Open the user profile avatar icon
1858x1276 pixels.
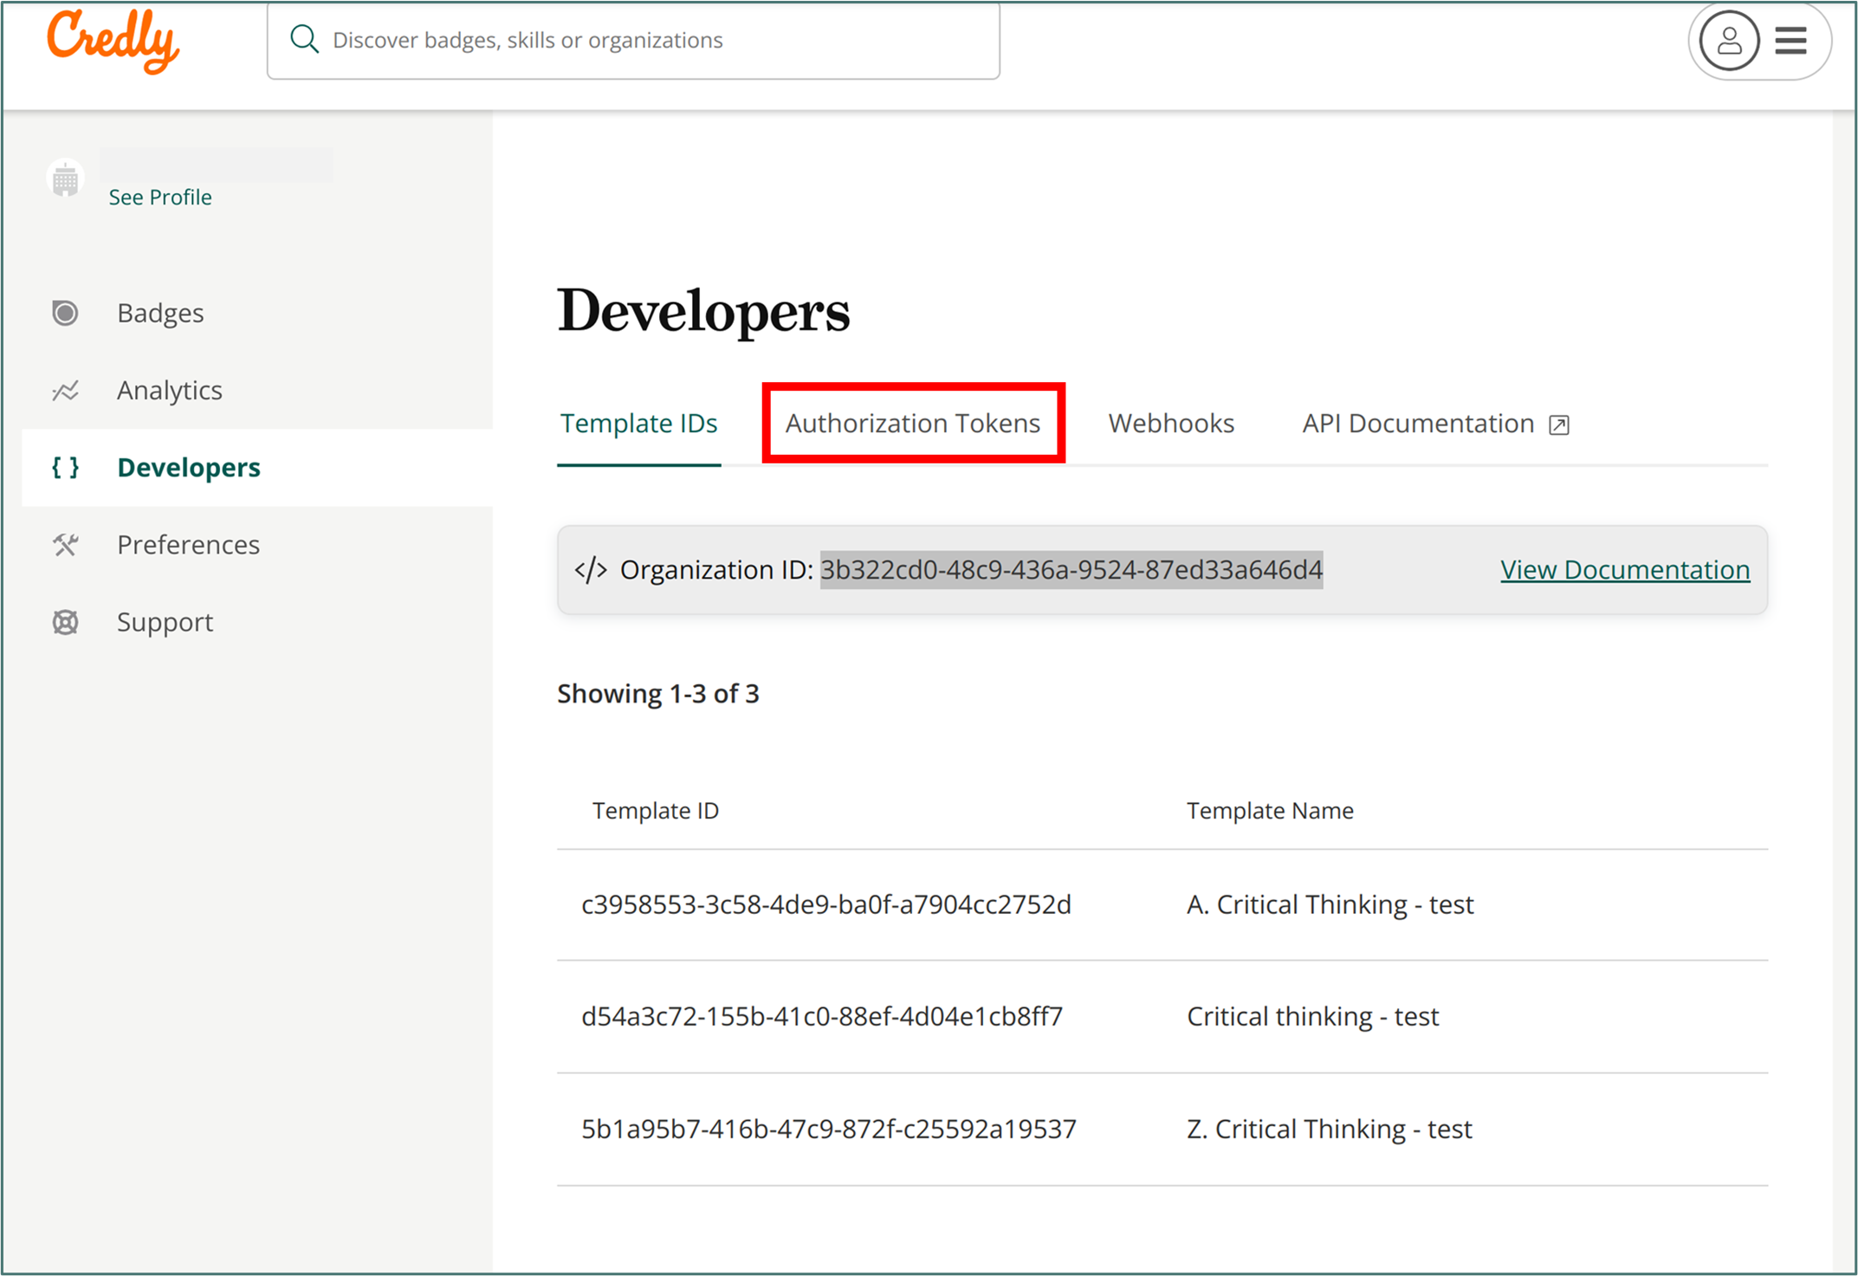1728,41
